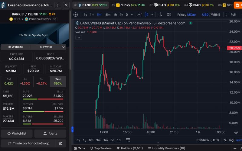Toggle auto scale on chart

pos(239,140)
